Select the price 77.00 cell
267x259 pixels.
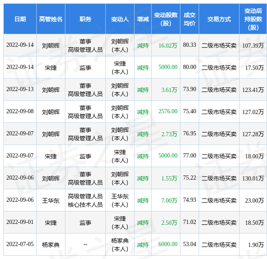click(x=190, y=155)
